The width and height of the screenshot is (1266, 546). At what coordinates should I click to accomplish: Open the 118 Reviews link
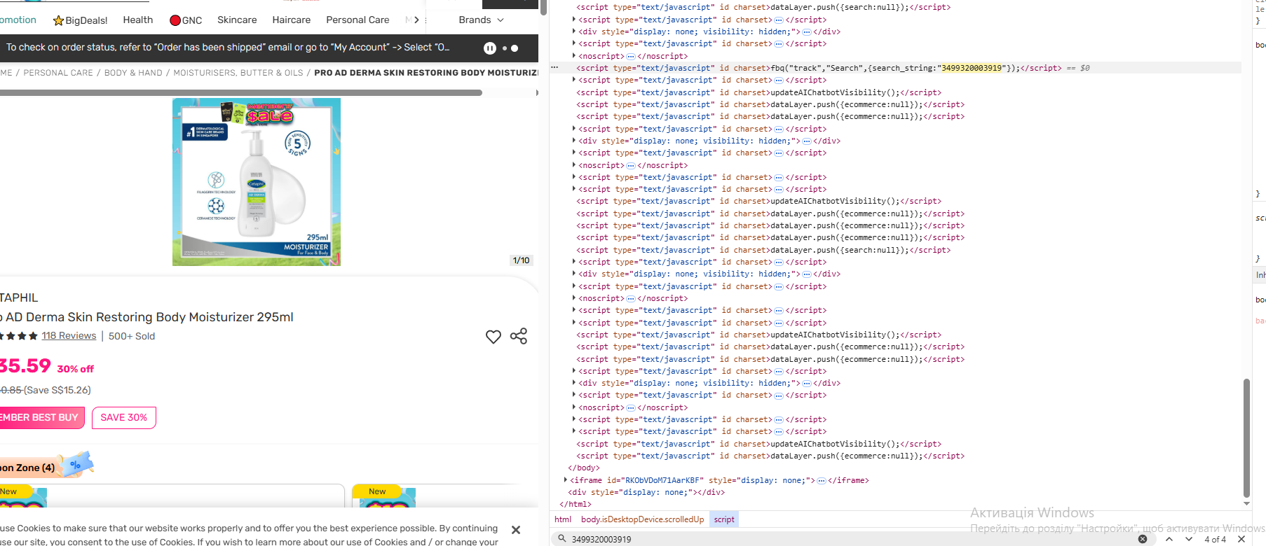click(x=69, y=336)
